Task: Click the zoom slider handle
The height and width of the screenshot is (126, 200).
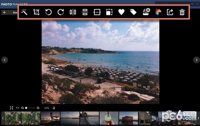Action: pyautogui.click(x=26, y=108)
